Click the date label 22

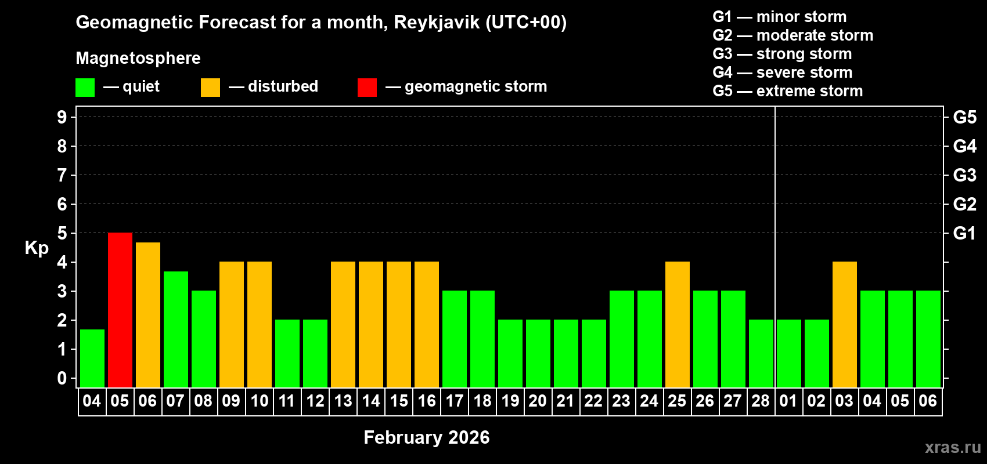pos(593,401)
